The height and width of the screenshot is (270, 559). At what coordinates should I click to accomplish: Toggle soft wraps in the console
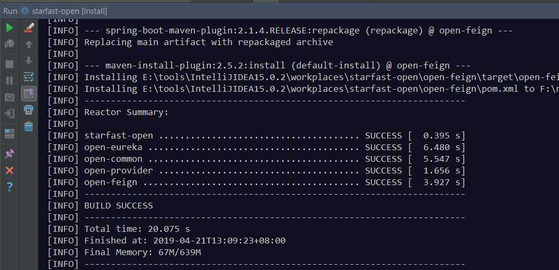point(29,77)
